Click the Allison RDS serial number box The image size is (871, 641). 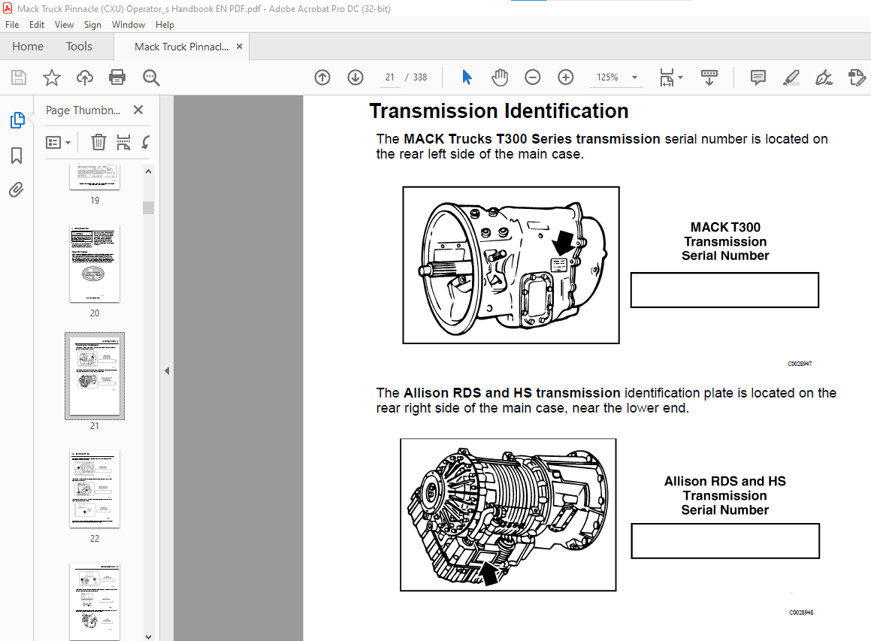pos(725,541)
